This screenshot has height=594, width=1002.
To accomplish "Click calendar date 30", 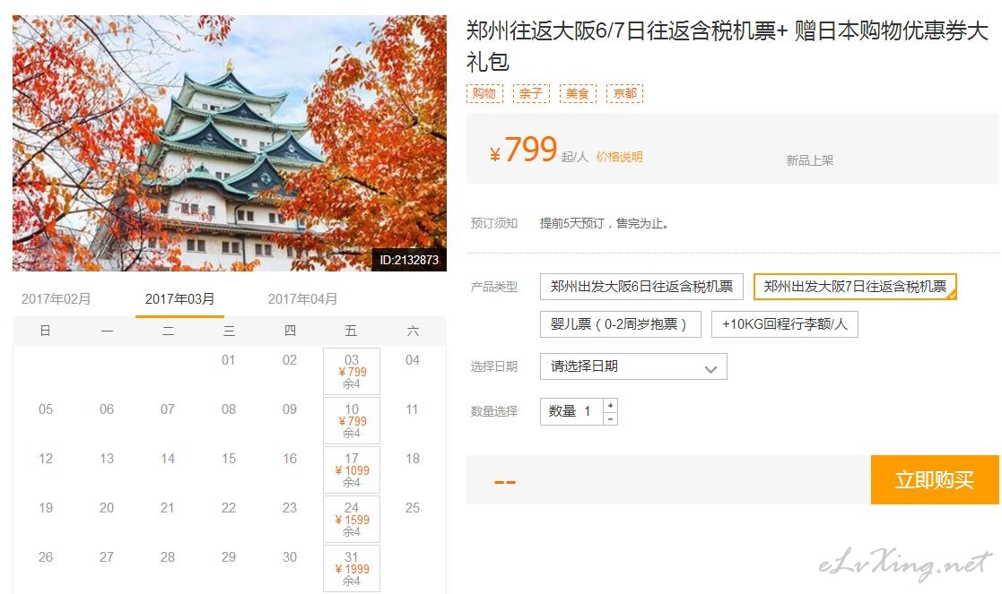I will tap(290, 556).
